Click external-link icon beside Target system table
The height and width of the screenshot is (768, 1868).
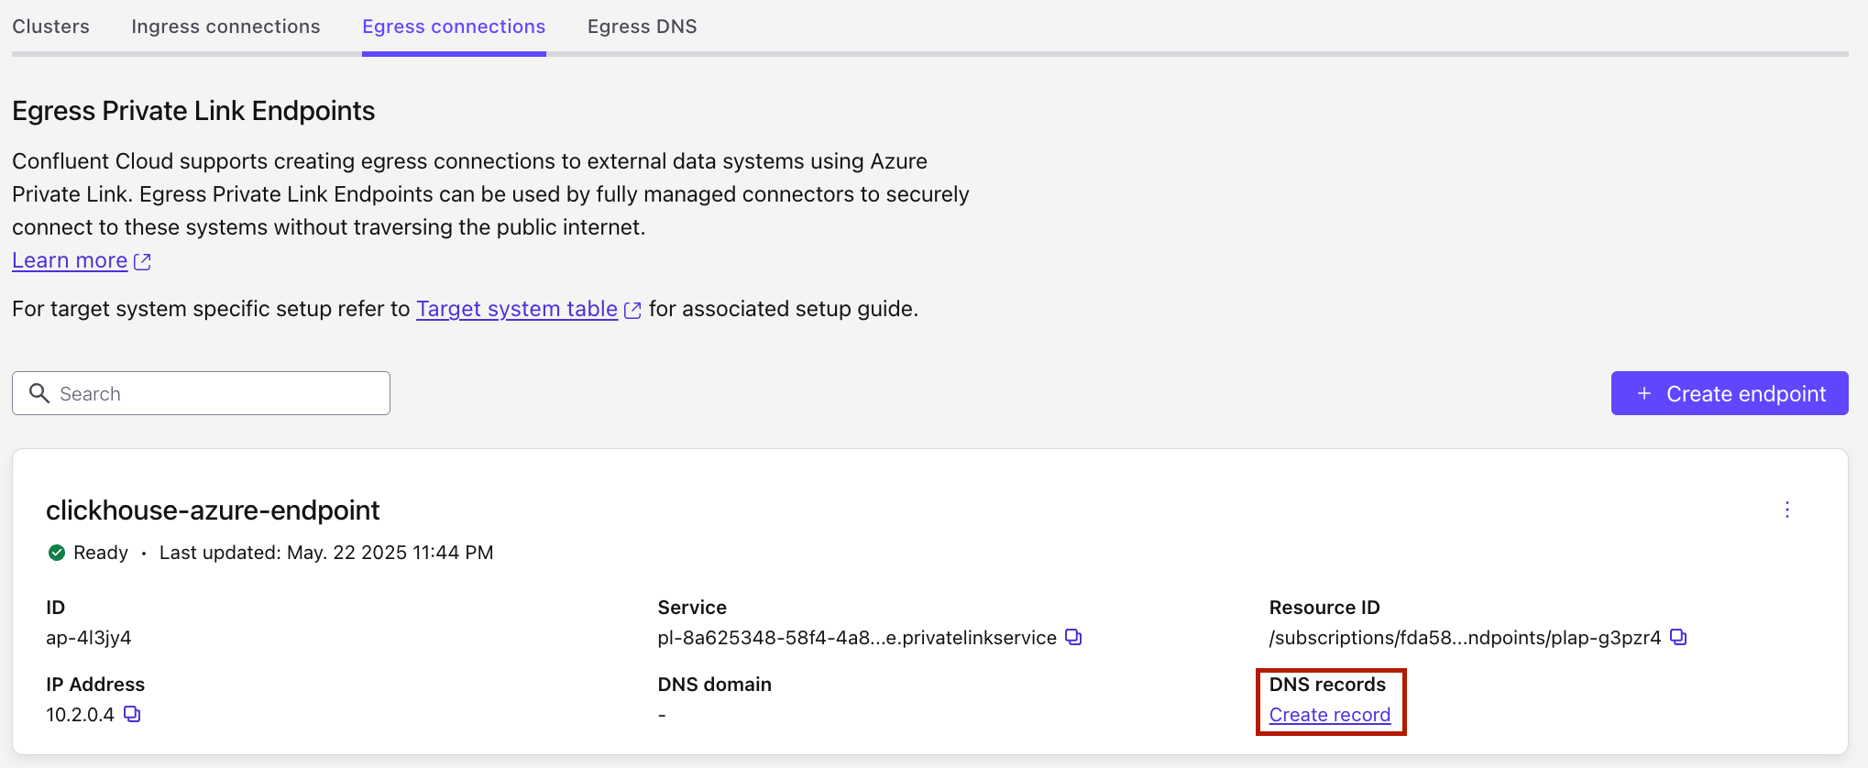(632, 310)
